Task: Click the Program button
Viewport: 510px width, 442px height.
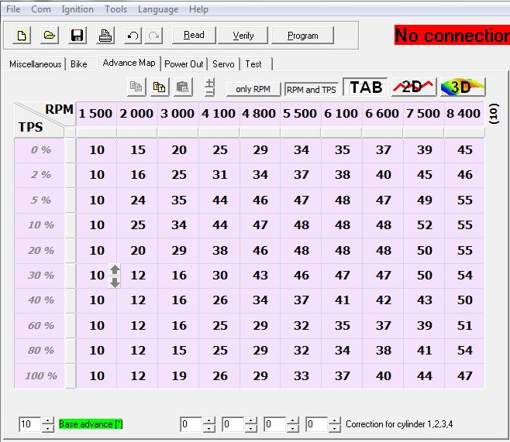Action: tap(302, 36)
